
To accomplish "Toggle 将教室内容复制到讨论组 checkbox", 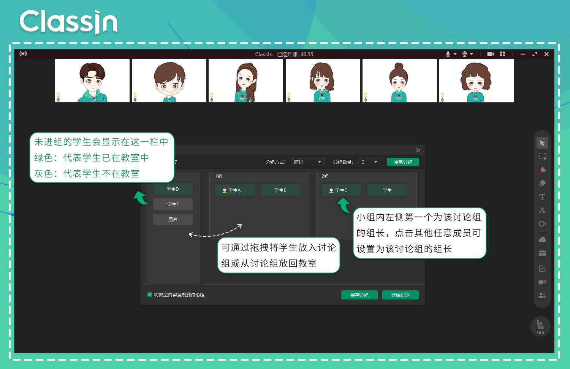I will pos(150,295).
